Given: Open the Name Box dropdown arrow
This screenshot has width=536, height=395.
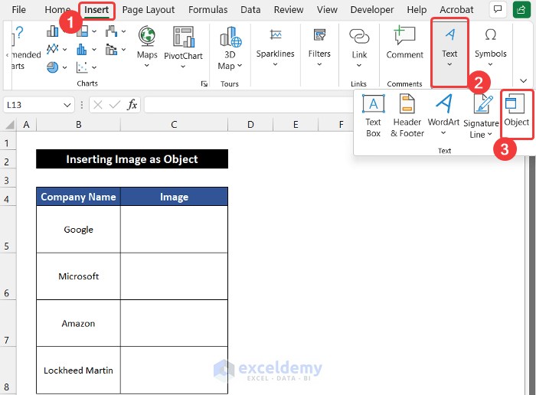Looking at the screenshot, I should click(67, 105).
